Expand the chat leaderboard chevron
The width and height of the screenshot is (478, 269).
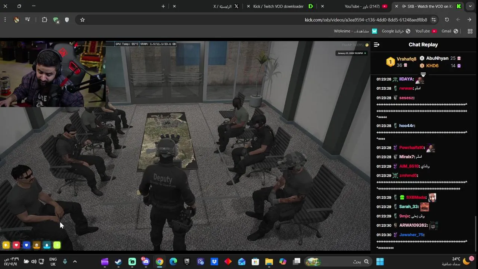[423, 75]
